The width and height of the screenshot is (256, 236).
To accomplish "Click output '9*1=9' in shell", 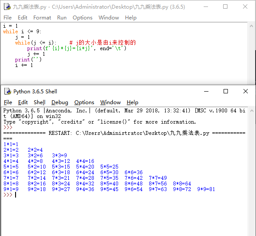I will click(11, 189).
